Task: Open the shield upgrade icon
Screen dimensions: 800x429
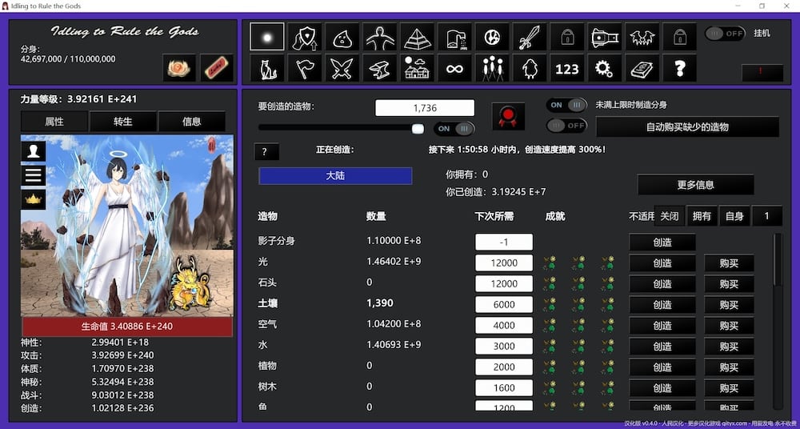Action: coord(305,37)
